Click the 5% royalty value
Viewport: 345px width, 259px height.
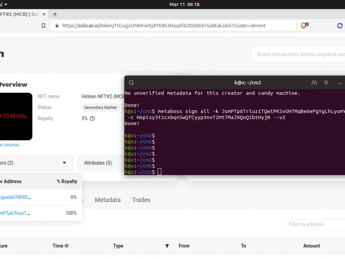tap(85, 118)
